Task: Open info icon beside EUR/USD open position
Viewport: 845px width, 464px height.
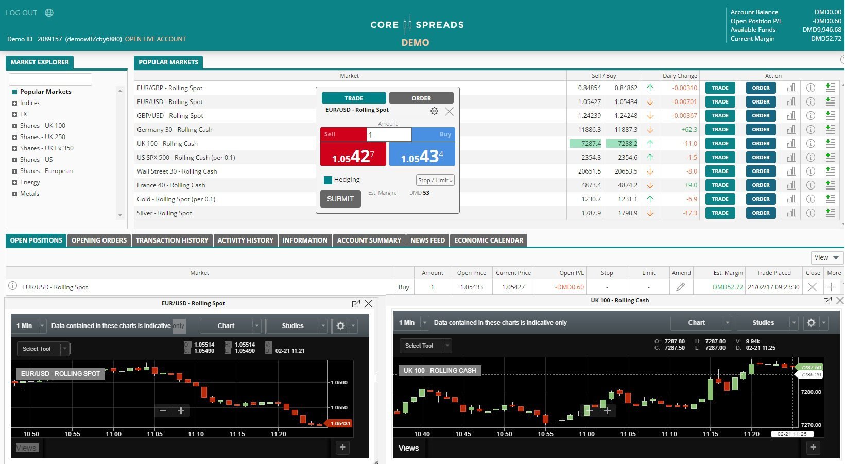Action: (13, 286)
